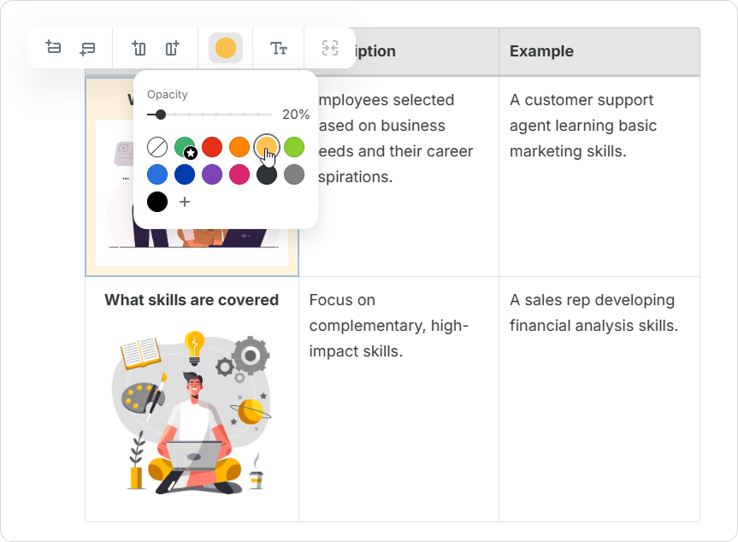This screenshot has height=542, width=738.
Task: Click the merge cells icon
Action: coord(330,48)
